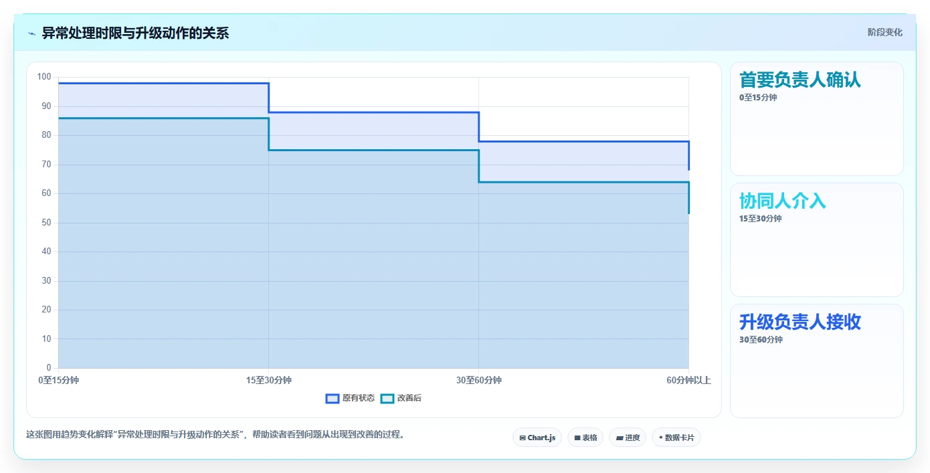Open the 首要负责人确认 card
This screenshot has width=930, height=473.
click(x=816, y=118)
